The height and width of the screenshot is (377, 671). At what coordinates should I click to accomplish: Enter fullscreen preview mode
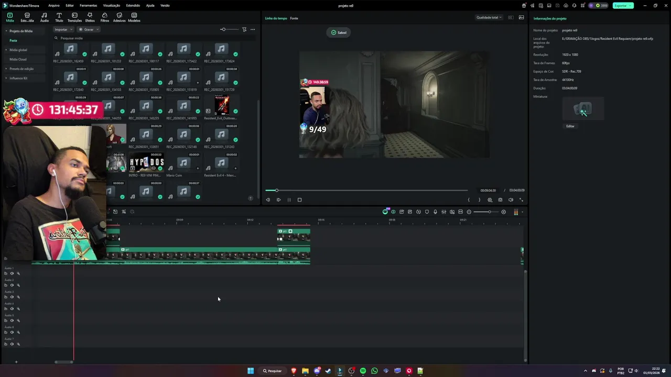521,199
